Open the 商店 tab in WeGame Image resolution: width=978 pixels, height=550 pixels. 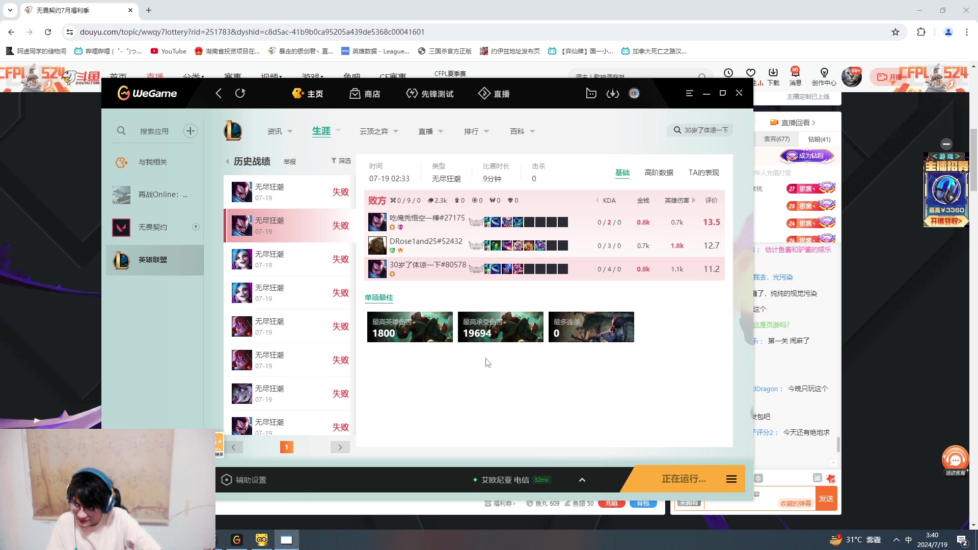pyautogui.click(x=365, y=94)
